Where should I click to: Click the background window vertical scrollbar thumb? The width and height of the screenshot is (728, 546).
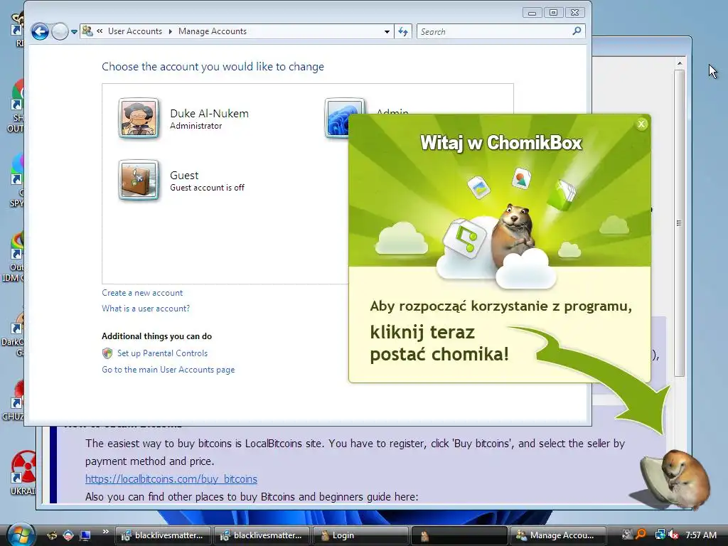(x=679, y=223)
